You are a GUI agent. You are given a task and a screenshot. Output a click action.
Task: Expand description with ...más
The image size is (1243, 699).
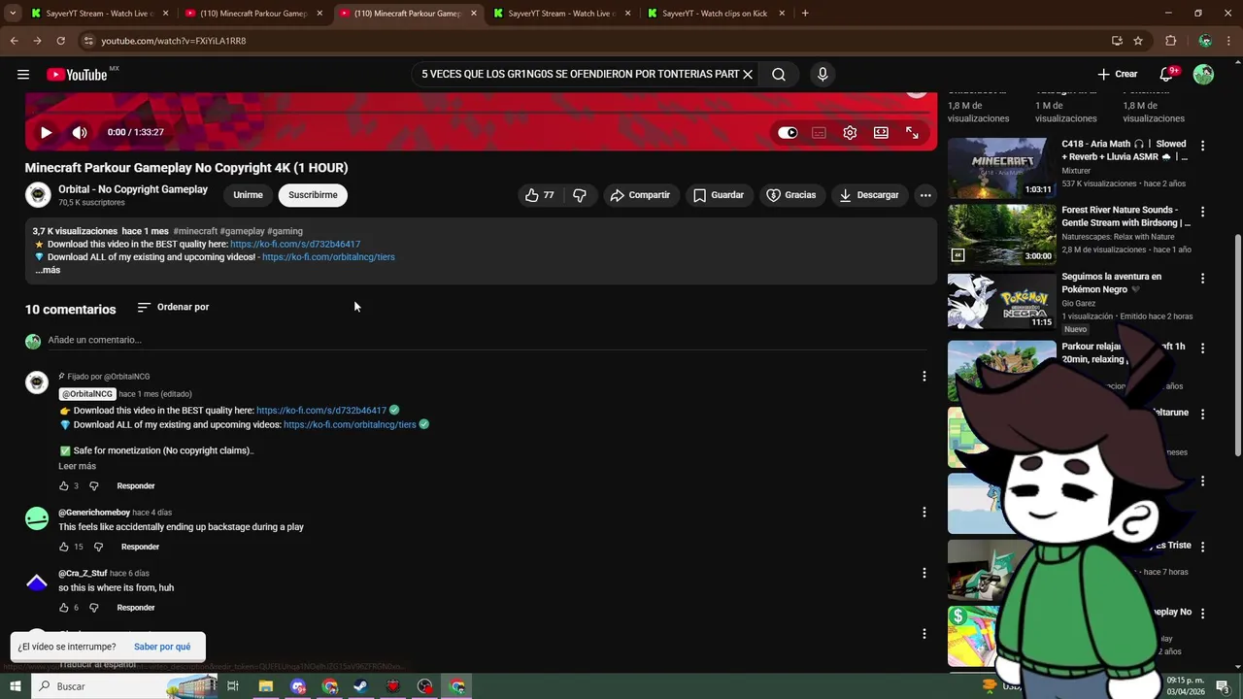click(x=48, y=270)
